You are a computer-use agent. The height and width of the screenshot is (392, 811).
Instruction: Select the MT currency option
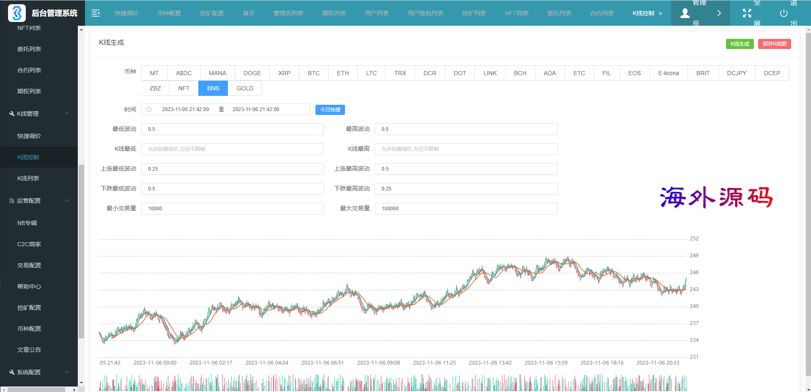tap(154, 73)
